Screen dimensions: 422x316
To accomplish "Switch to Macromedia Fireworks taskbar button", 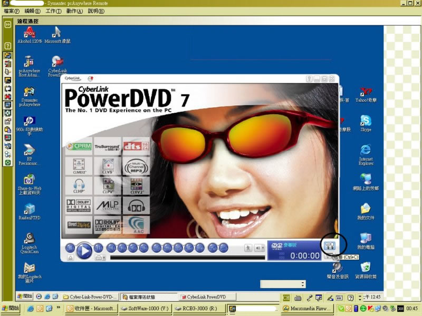I will pos(308,309).
